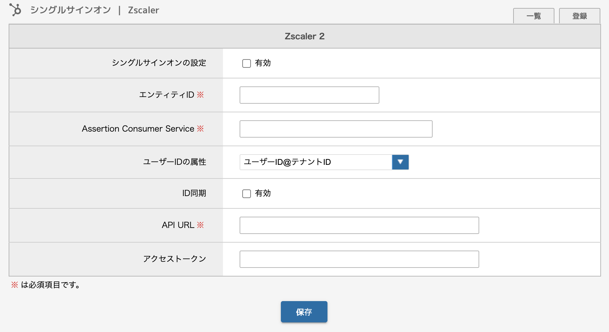Enable the ID同期 checkbox
Viewport: 609px width, 332px height.
click(x=247, y=194)
